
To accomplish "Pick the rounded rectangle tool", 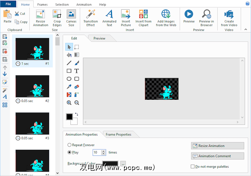I will (x=77, y=79).
